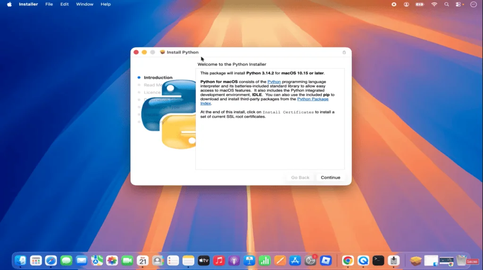483x270 pixels.
Task: Open Reminders from the Dock
Action: [x=173, y=261]
